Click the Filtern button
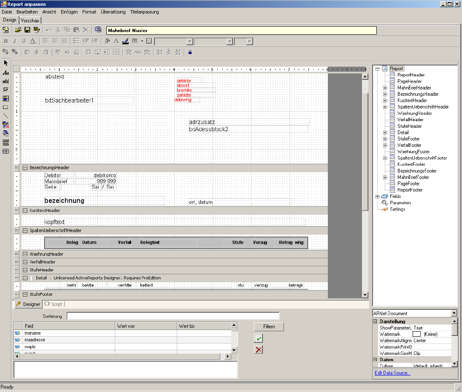The width and height of the screenshot is (462, 392). pos(269,327)
